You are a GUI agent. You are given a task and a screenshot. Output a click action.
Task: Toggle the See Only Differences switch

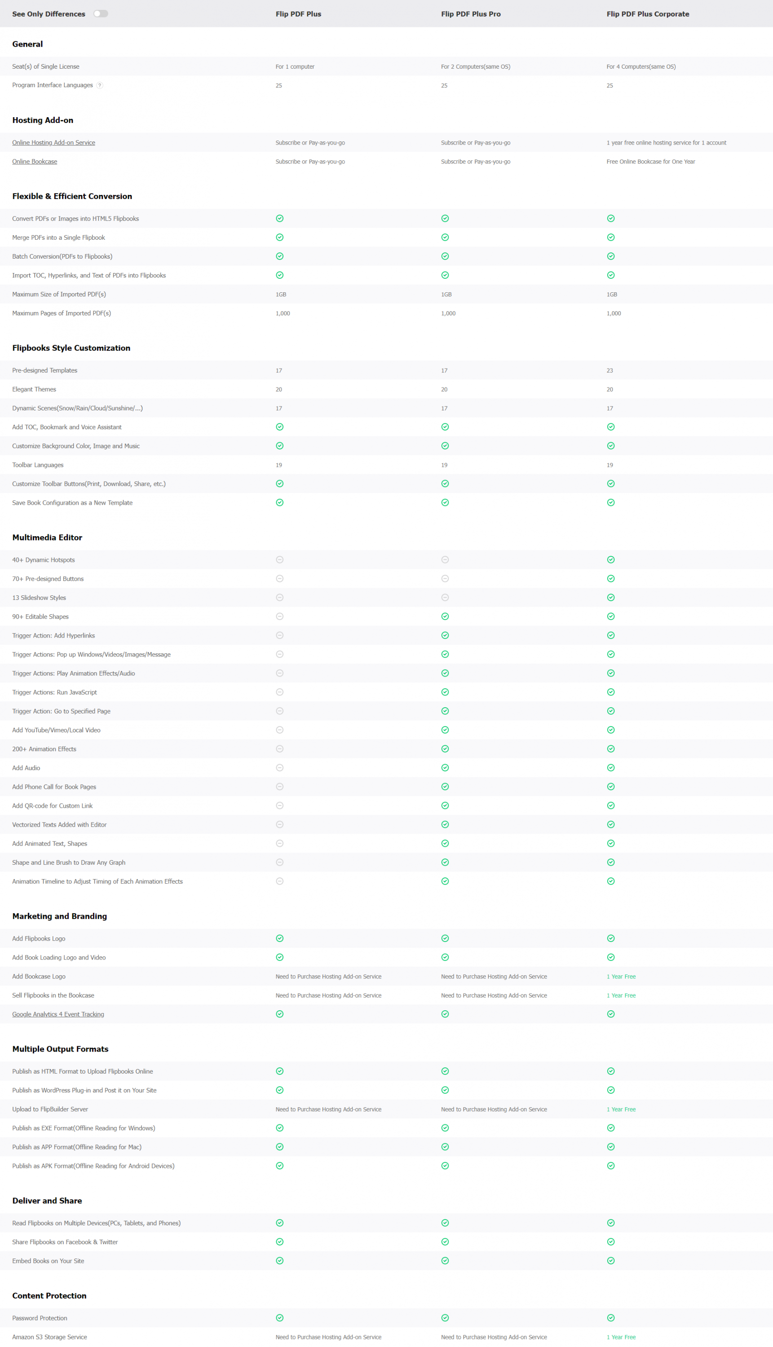[100, 14]
